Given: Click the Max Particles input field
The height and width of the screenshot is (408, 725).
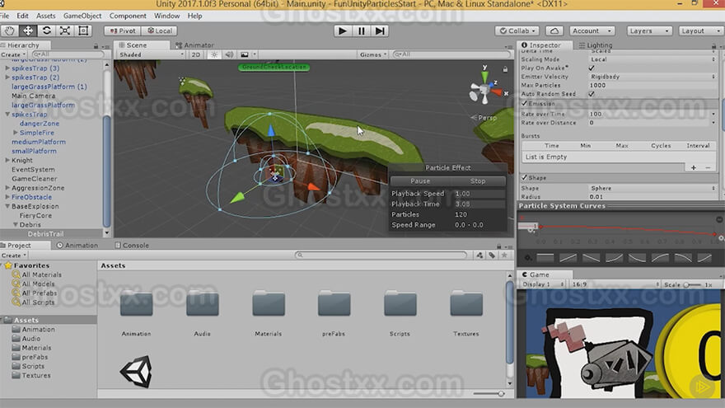Looking at the screenshot, I should (x=652, y=86).
